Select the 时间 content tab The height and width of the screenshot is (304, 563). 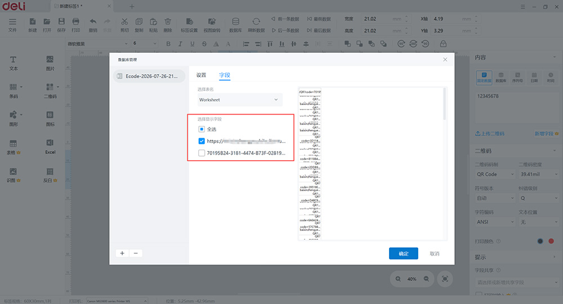pyautogui.click(x=551, y=78)
